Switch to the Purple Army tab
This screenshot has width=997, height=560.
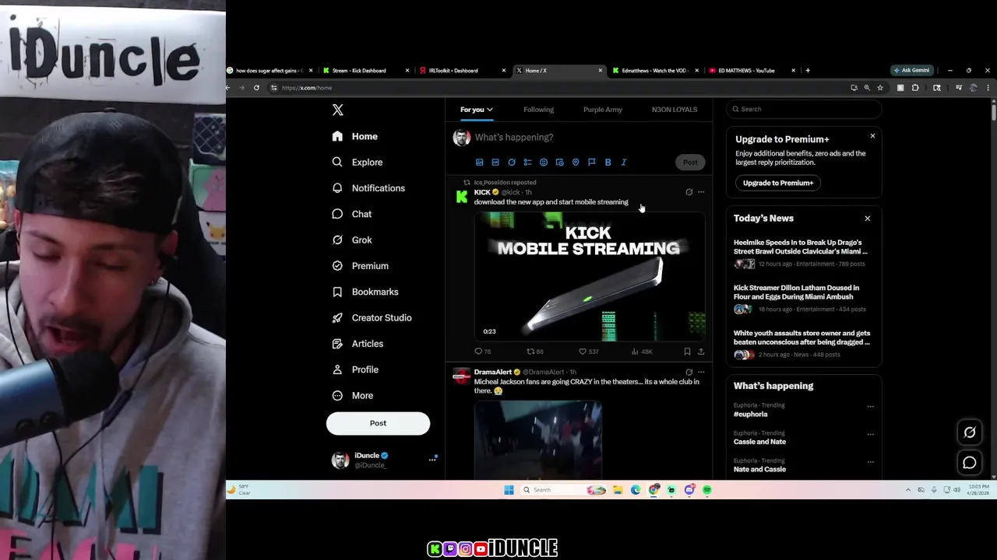(x=603, y=110)
